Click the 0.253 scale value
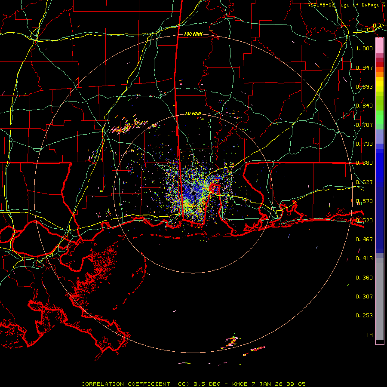The height and width of the screenshot is (387, 387). click(364, 316)
